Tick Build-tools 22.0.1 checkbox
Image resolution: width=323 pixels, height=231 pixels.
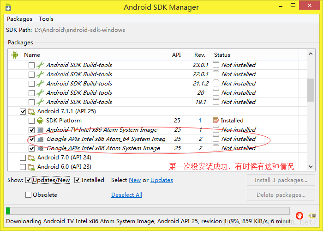[31, 74]
